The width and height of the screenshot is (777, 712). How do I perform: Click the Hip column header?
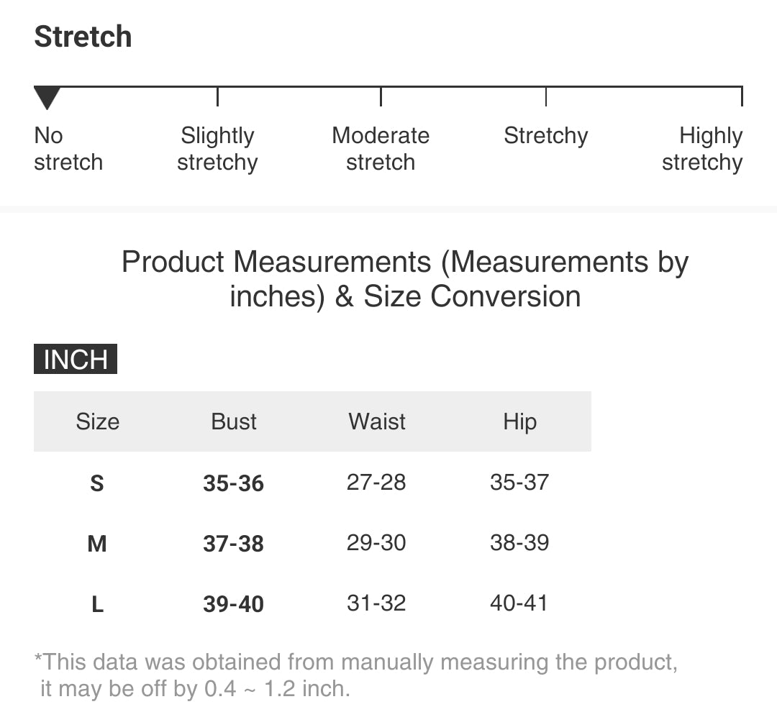(x=519, y=421)
